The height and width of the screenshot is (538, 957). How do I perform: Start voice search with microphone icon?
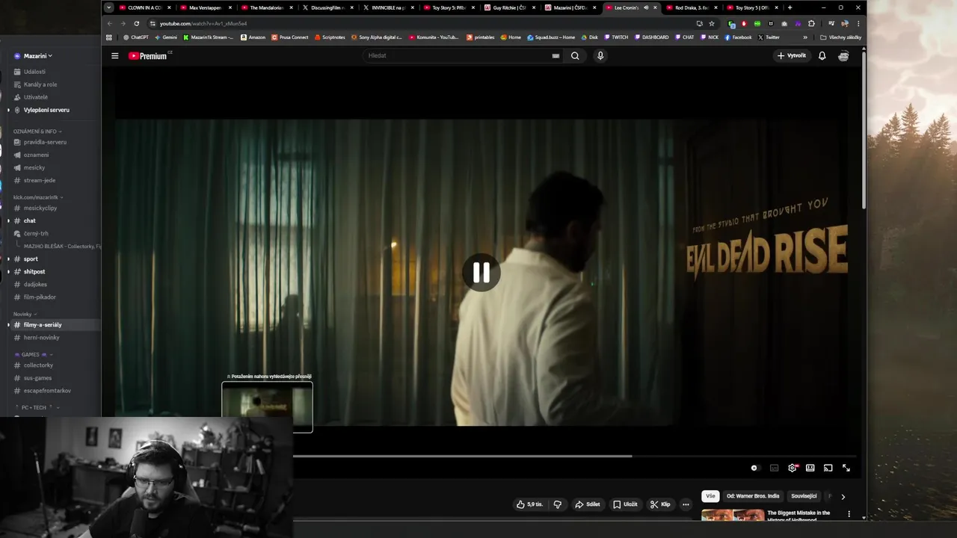pos(600,55)
